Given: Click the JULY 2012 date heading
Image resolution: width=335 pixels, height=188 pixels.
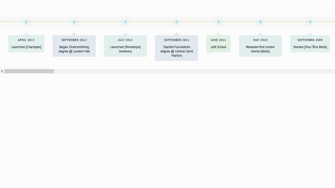Looking at the screenshot, I should click(x=125, y=40).
